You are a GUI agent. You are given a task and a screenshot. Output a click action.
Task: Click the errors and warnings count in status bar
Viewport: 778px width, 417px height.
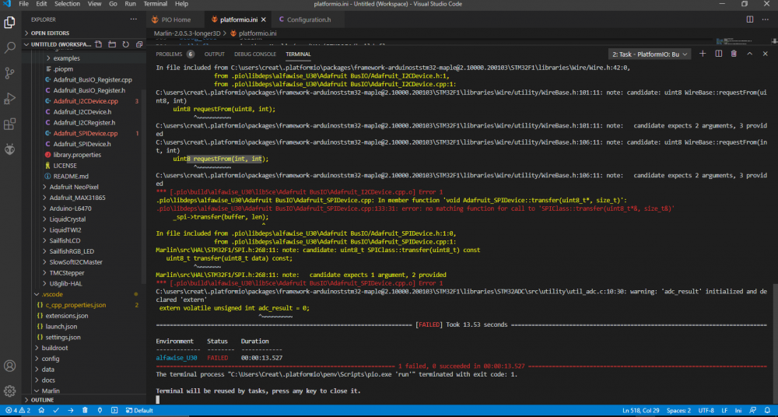point(18,411)
